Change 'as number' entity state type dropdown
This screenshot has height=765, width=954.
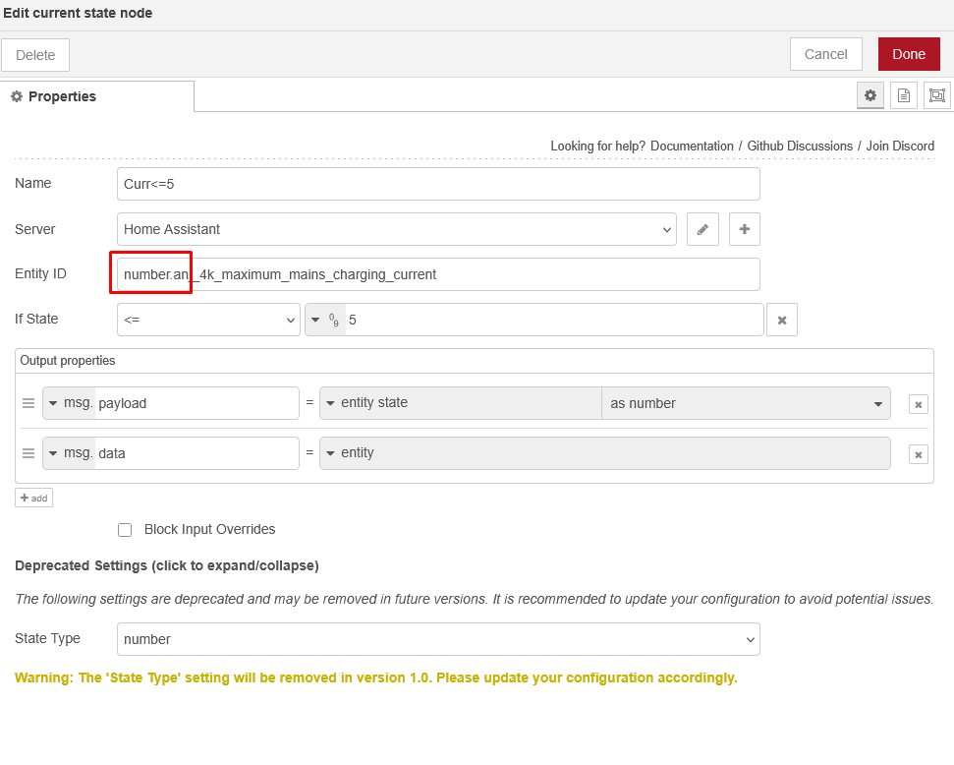coord(745,403)
